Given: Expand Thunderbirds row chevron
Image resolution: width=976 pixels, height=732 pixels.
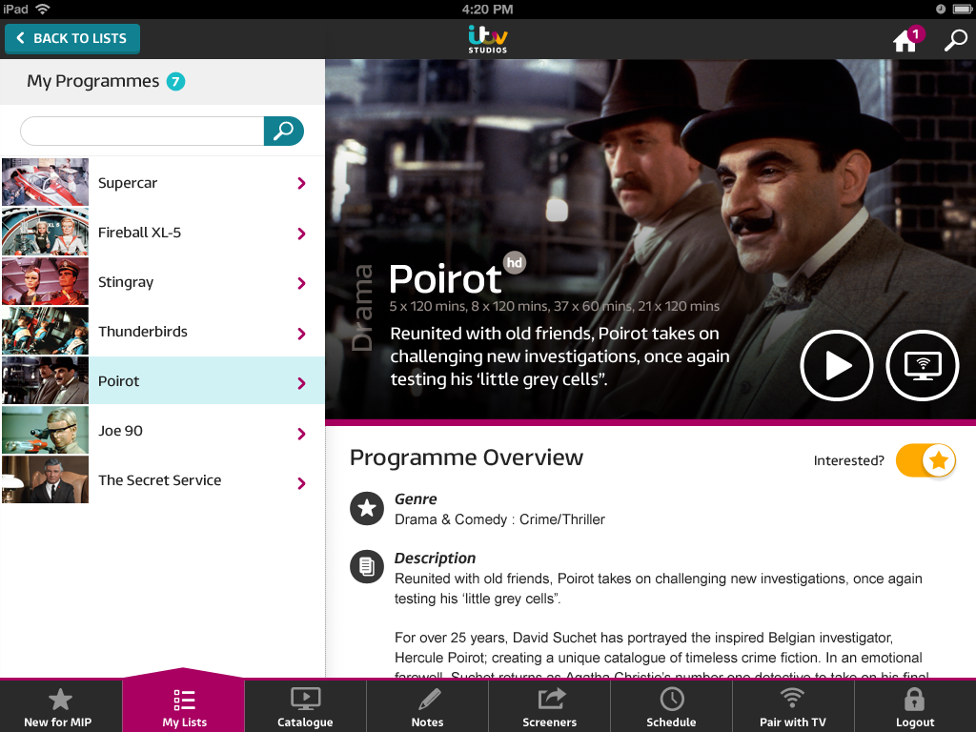Looking at the screenshot, I should [x=302, y=334].
